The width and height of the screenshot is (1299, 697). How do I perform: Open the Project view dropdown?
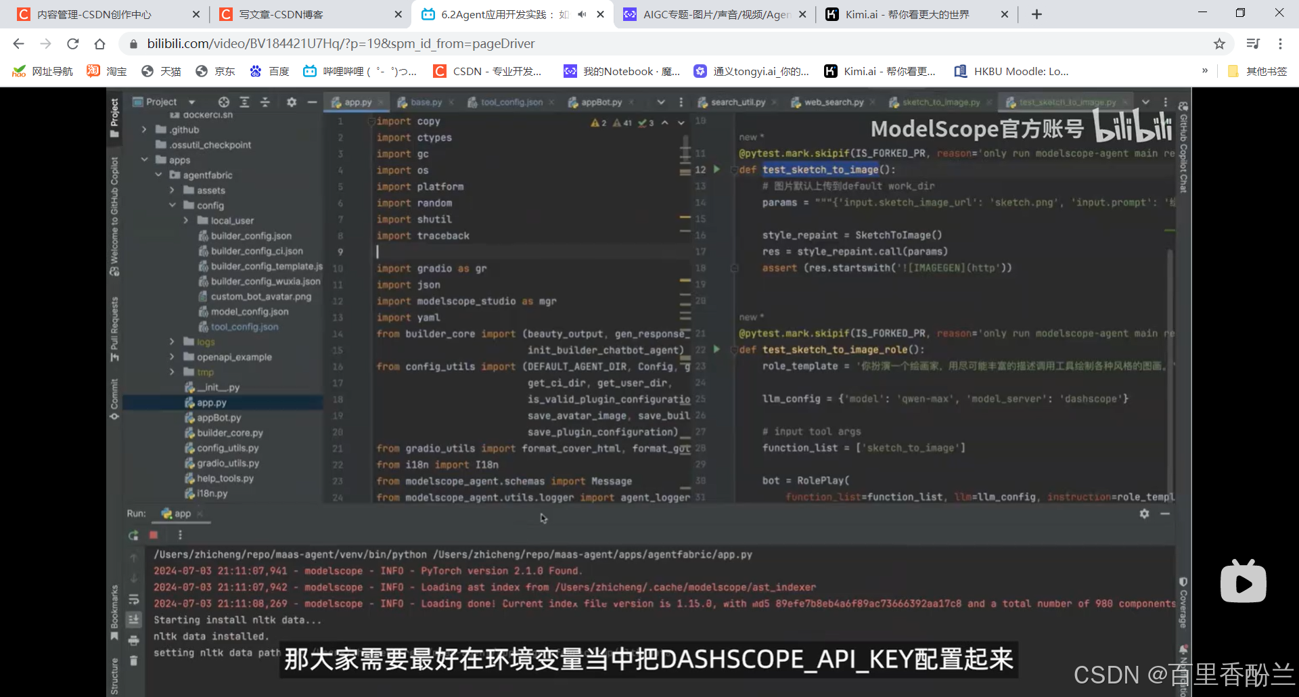(x=191, y=102)
